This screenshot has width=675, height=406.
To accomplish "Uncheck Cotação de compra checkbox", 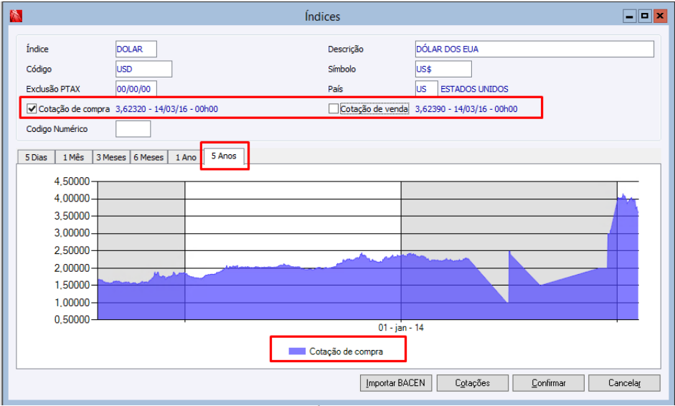I will [x=32, y=109].
